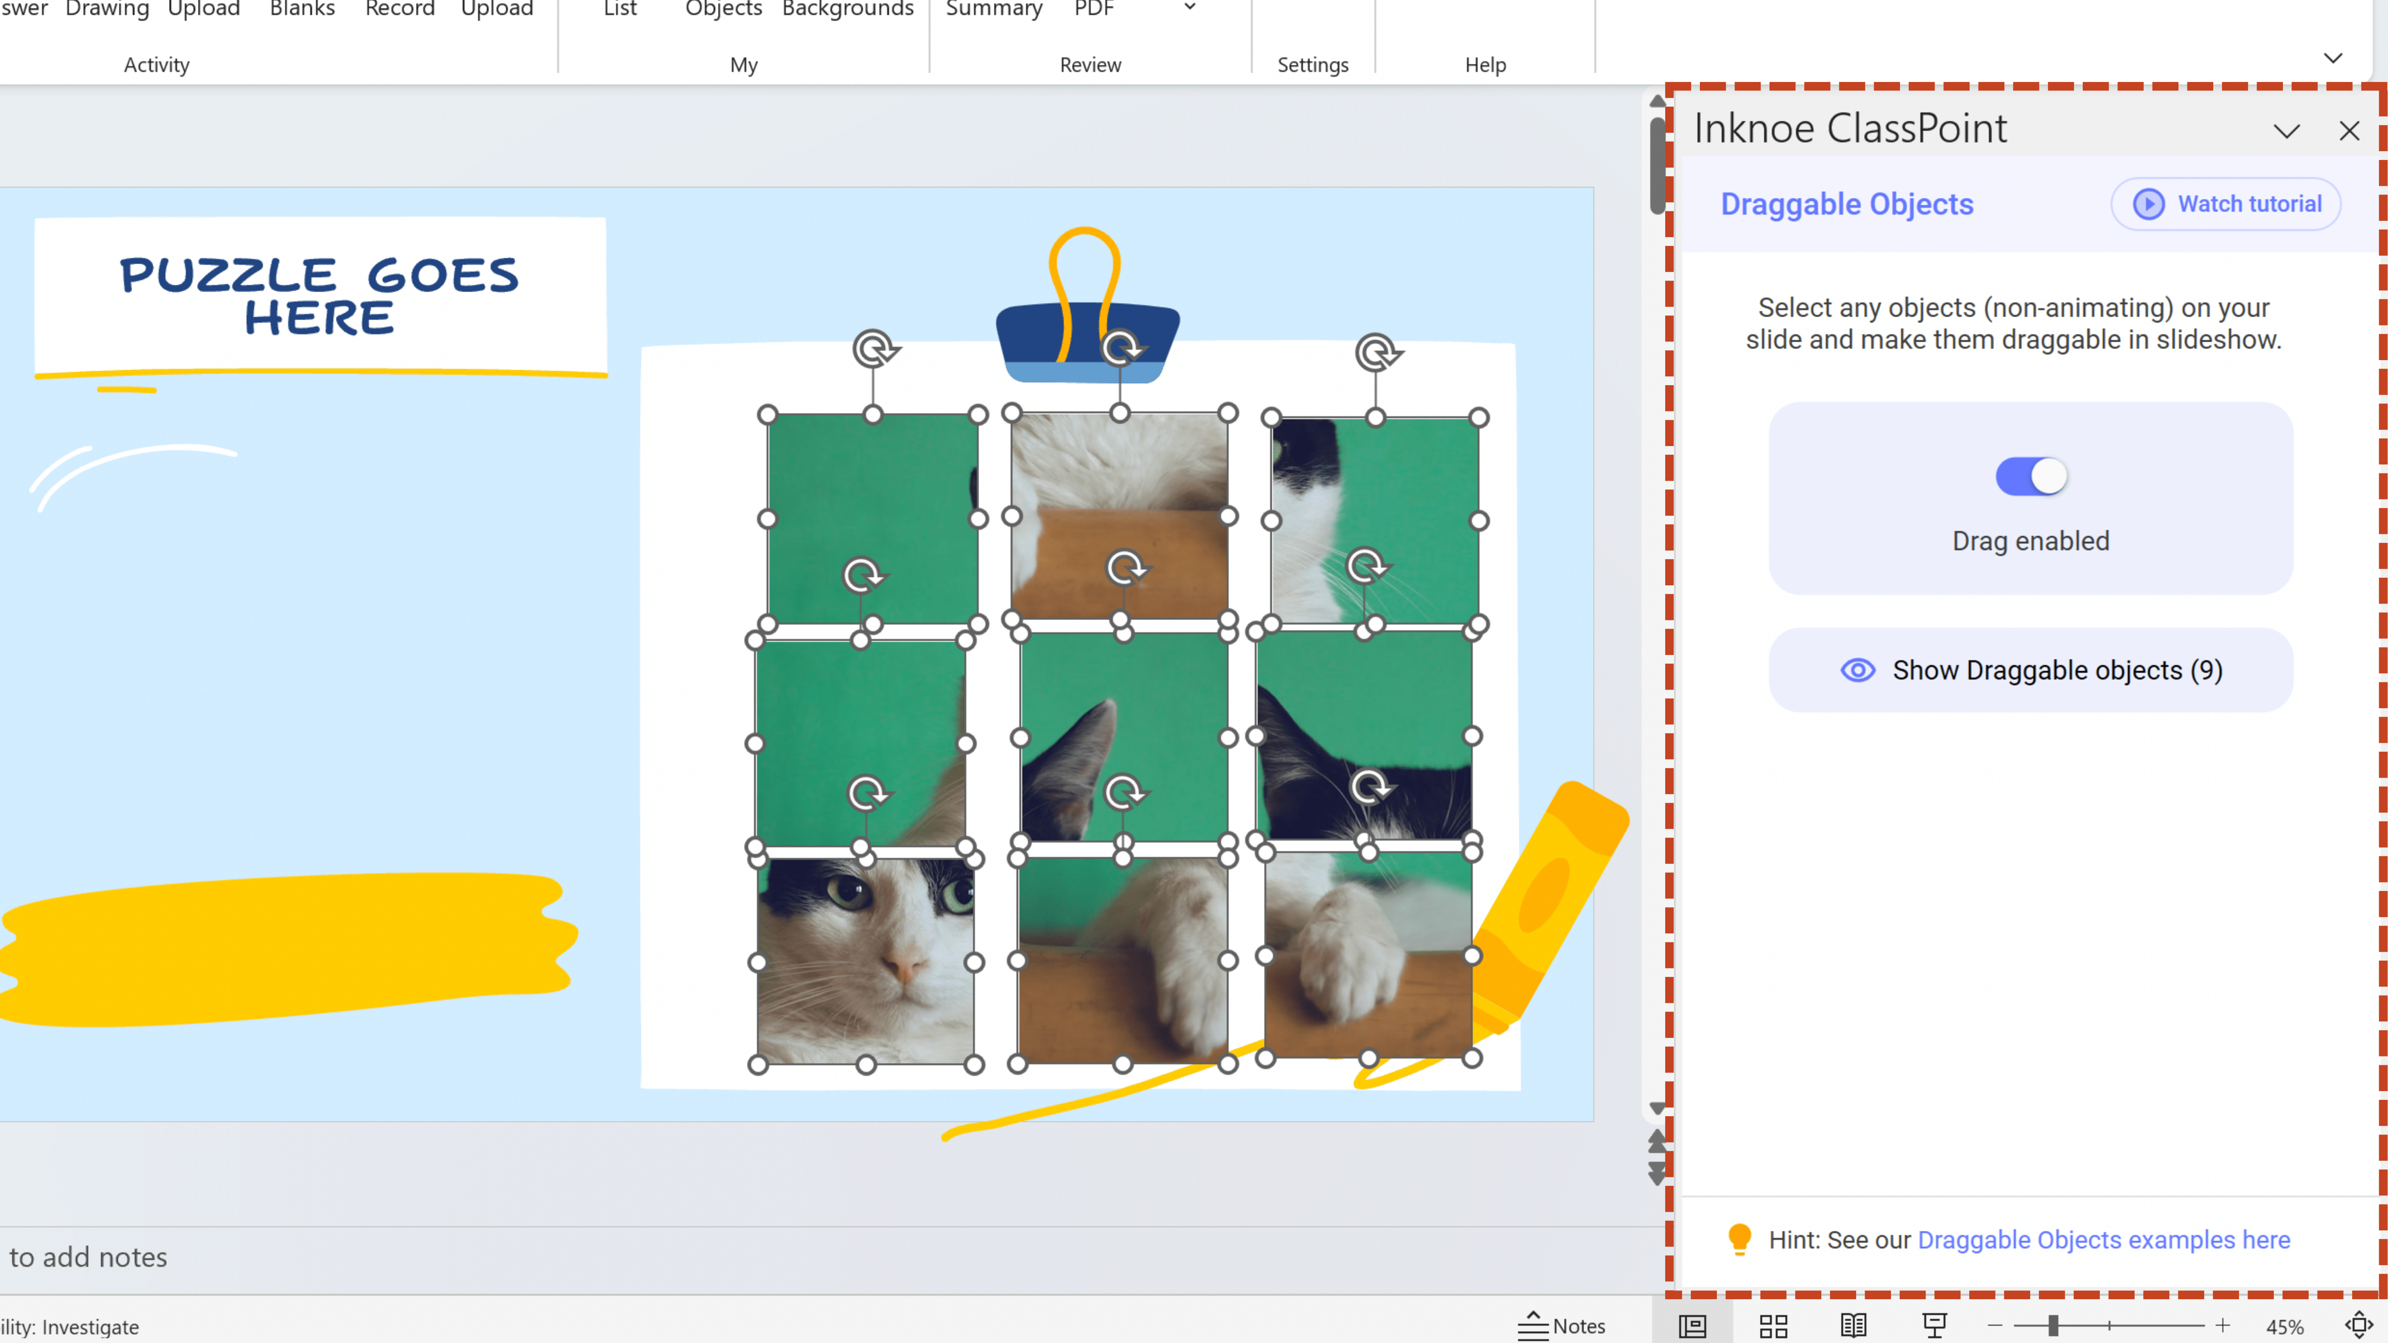
Task: Enable drag on Draggable Objects panel
Action: click(2031, 476)
